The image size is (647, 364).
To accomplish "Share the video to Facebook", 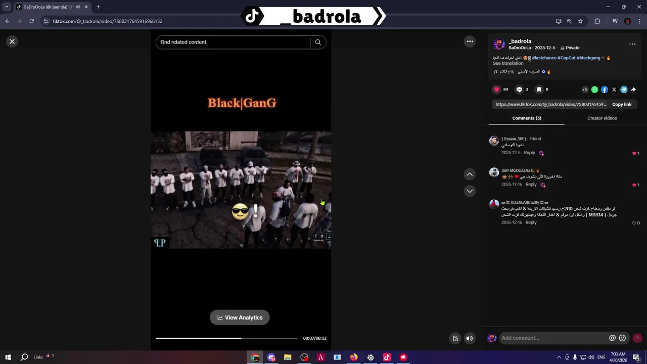I will (x=605, y=89).
